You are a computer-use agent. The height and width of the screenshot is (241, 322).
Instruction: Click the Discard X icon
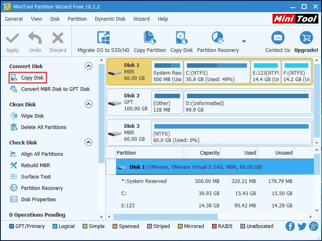click(58, 38)
